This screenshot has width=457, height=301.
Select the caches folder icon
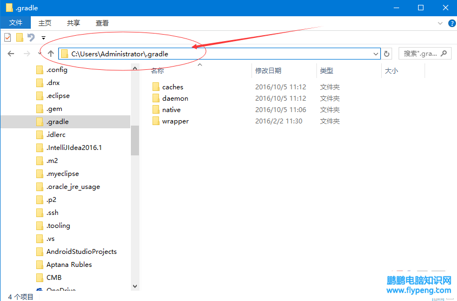pyautogui.click(x=156, y=87)
